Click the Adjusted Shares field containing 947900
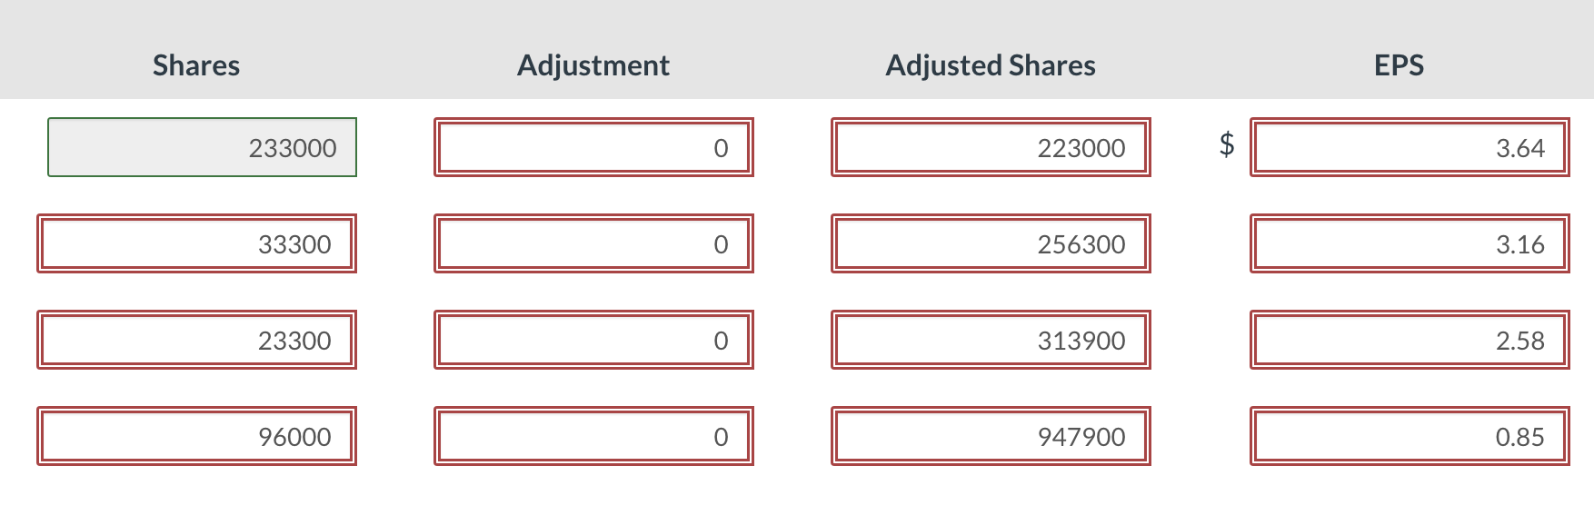The height and width of the screenshot is (525, 1594). coord(989,435)
